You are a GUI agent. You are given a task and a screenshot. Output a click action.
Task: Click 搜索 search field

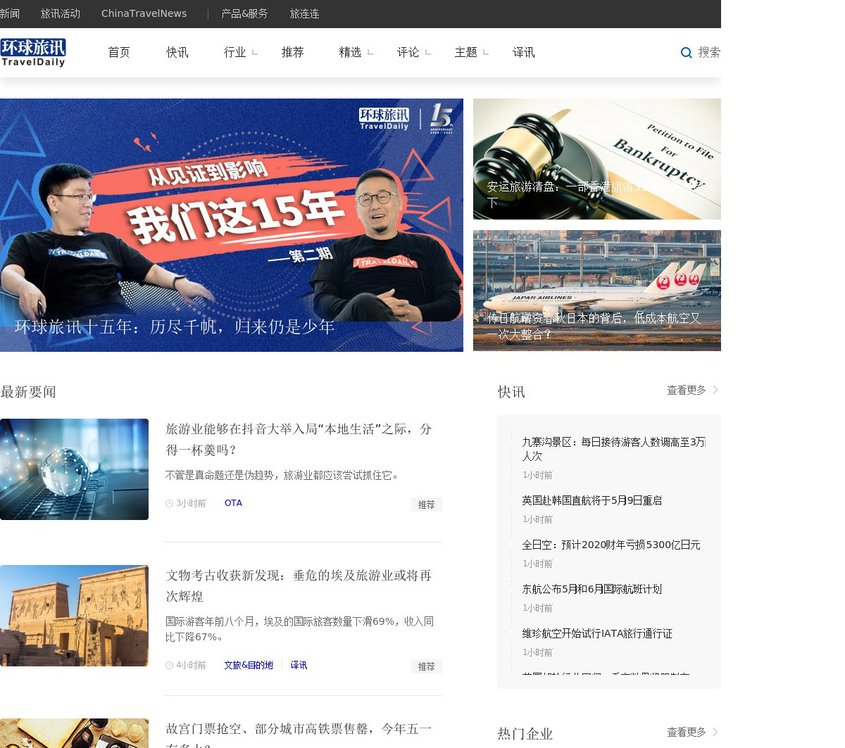(x=709, y=53)
